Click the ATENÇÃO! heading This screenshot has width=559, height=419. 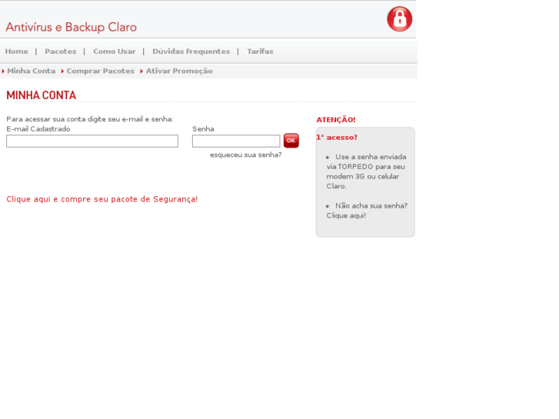point(336,120)
